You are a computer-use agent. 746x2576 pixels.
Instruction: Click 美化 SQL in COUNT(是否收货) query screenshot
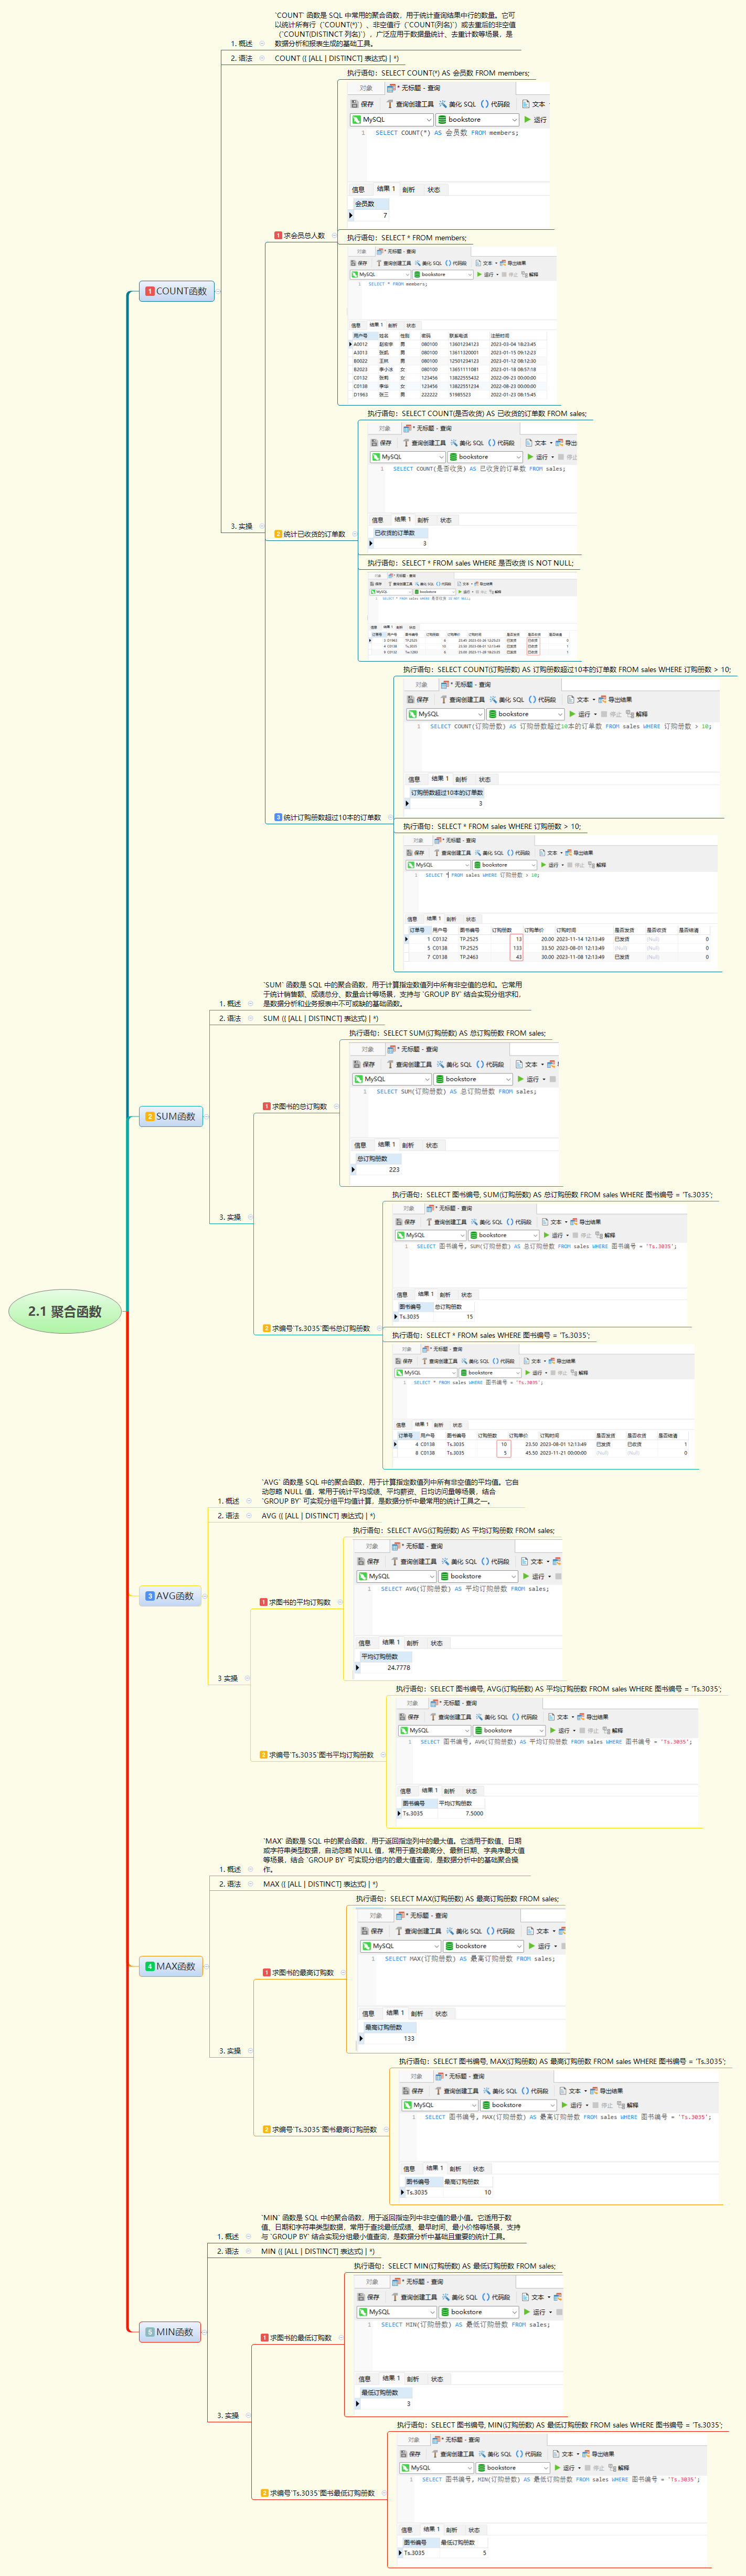coord(467,442)
